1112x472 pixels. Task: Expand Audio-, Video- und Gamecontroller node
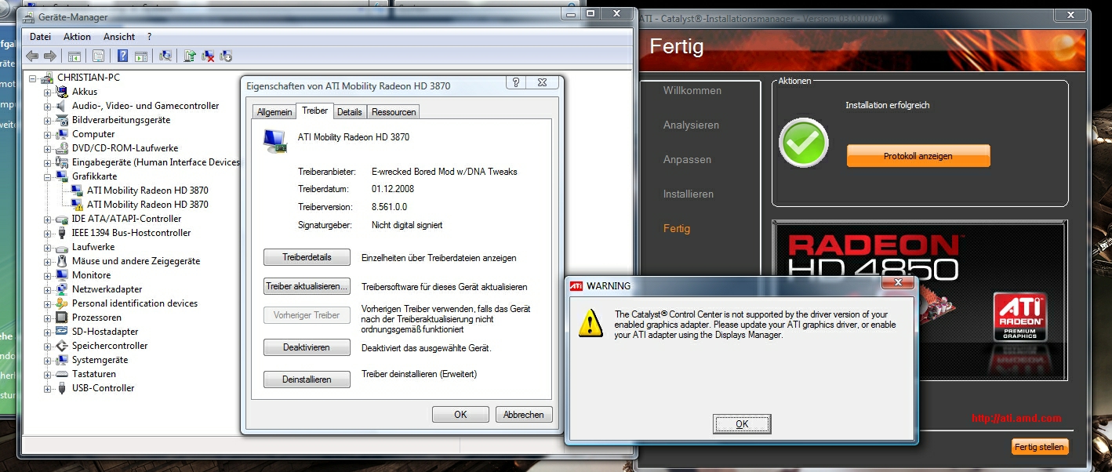tap(48, 106)
